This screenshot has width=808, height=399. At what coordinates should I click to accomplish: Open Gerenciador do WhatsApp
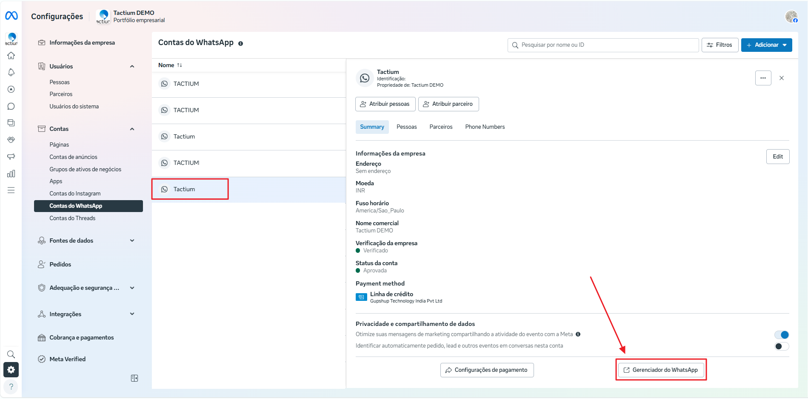(661, 370)
